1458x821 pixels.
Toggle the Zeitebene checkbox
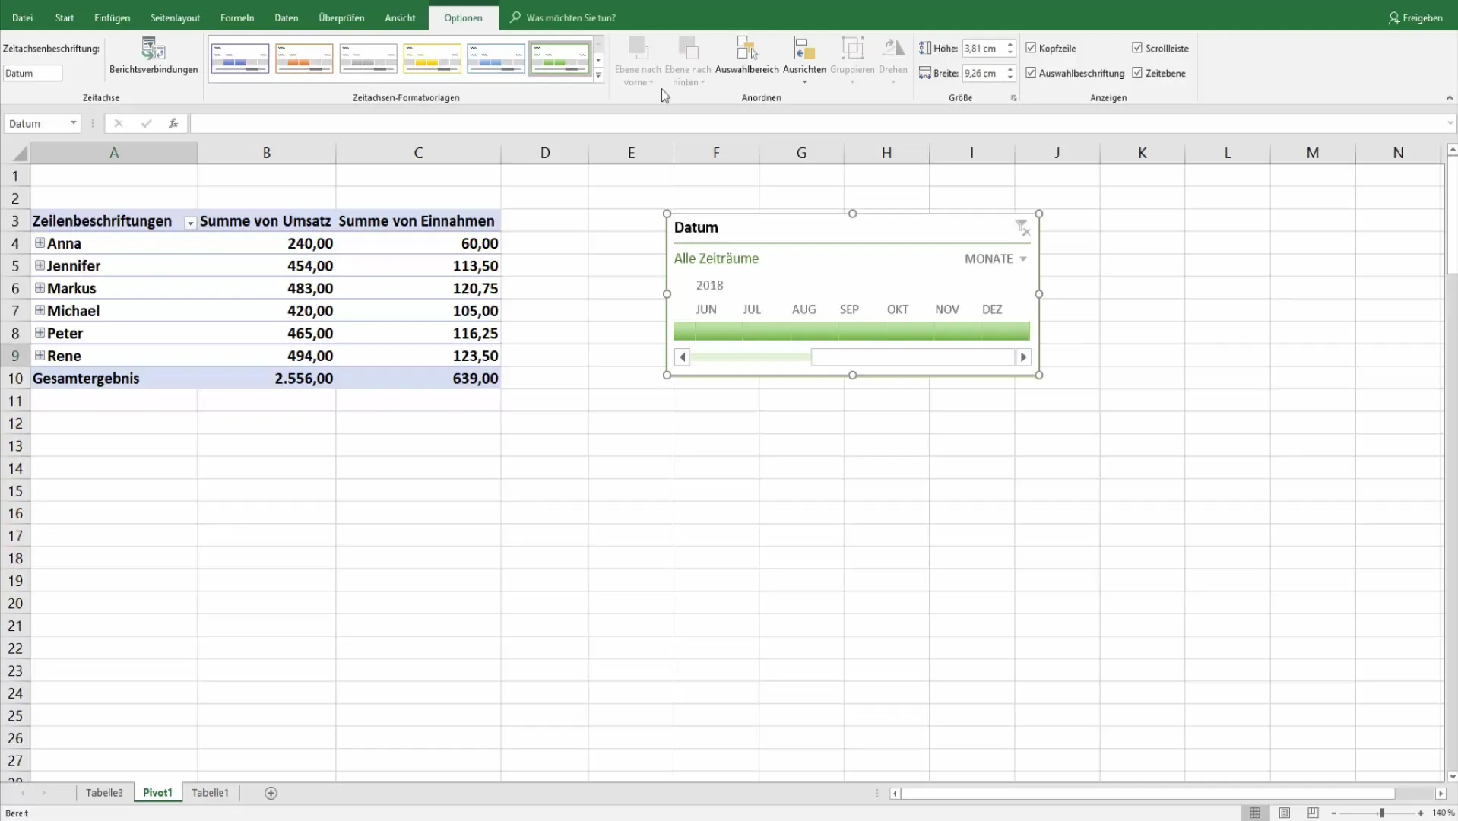1137,73
